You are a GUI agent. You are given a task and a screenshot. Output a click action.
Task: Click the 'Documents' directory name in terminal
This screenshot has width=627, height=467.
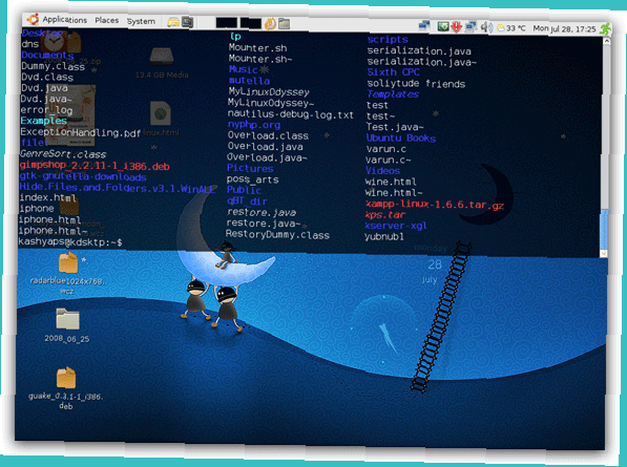[x=48, y=55]
